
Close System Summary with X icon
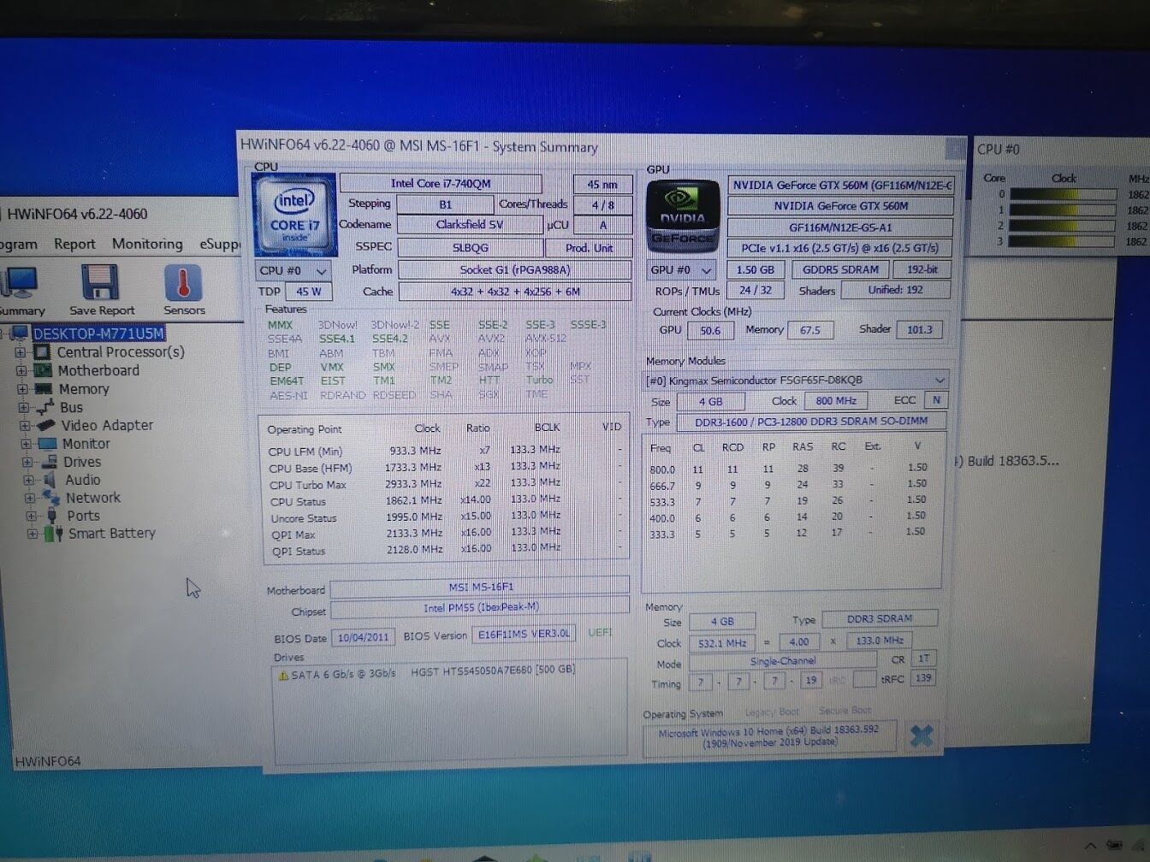point(921,735)
